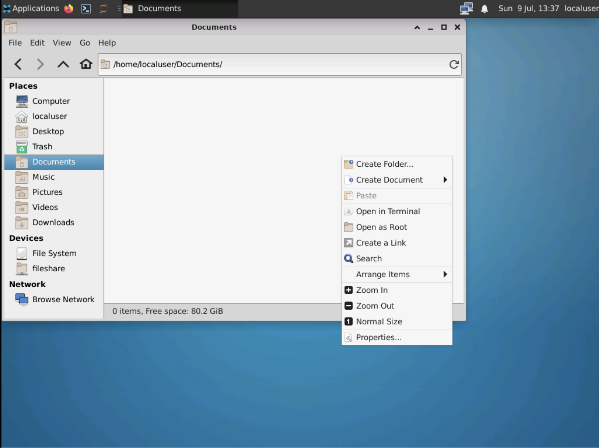This screenshot has width=599, height=448.
Task: Open the home folder via house icon
Action: (86, 64)
